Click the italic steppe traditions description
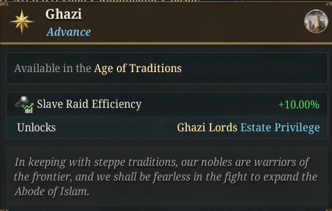 coord(166,176)
